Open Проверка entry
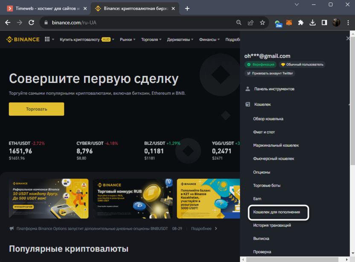Viewport: 355px width, 262px height. pos(262,252)
